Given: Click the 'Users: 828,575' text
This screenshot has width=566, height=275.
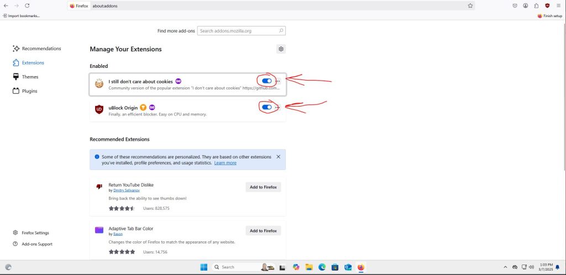Looking at the screenshot, I should point(156,208).
